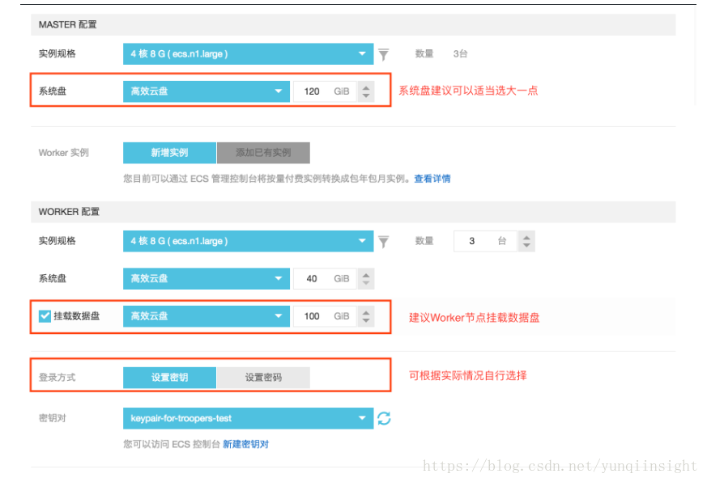
Task: Refresh the key pair list
Action: coord(384,418)
